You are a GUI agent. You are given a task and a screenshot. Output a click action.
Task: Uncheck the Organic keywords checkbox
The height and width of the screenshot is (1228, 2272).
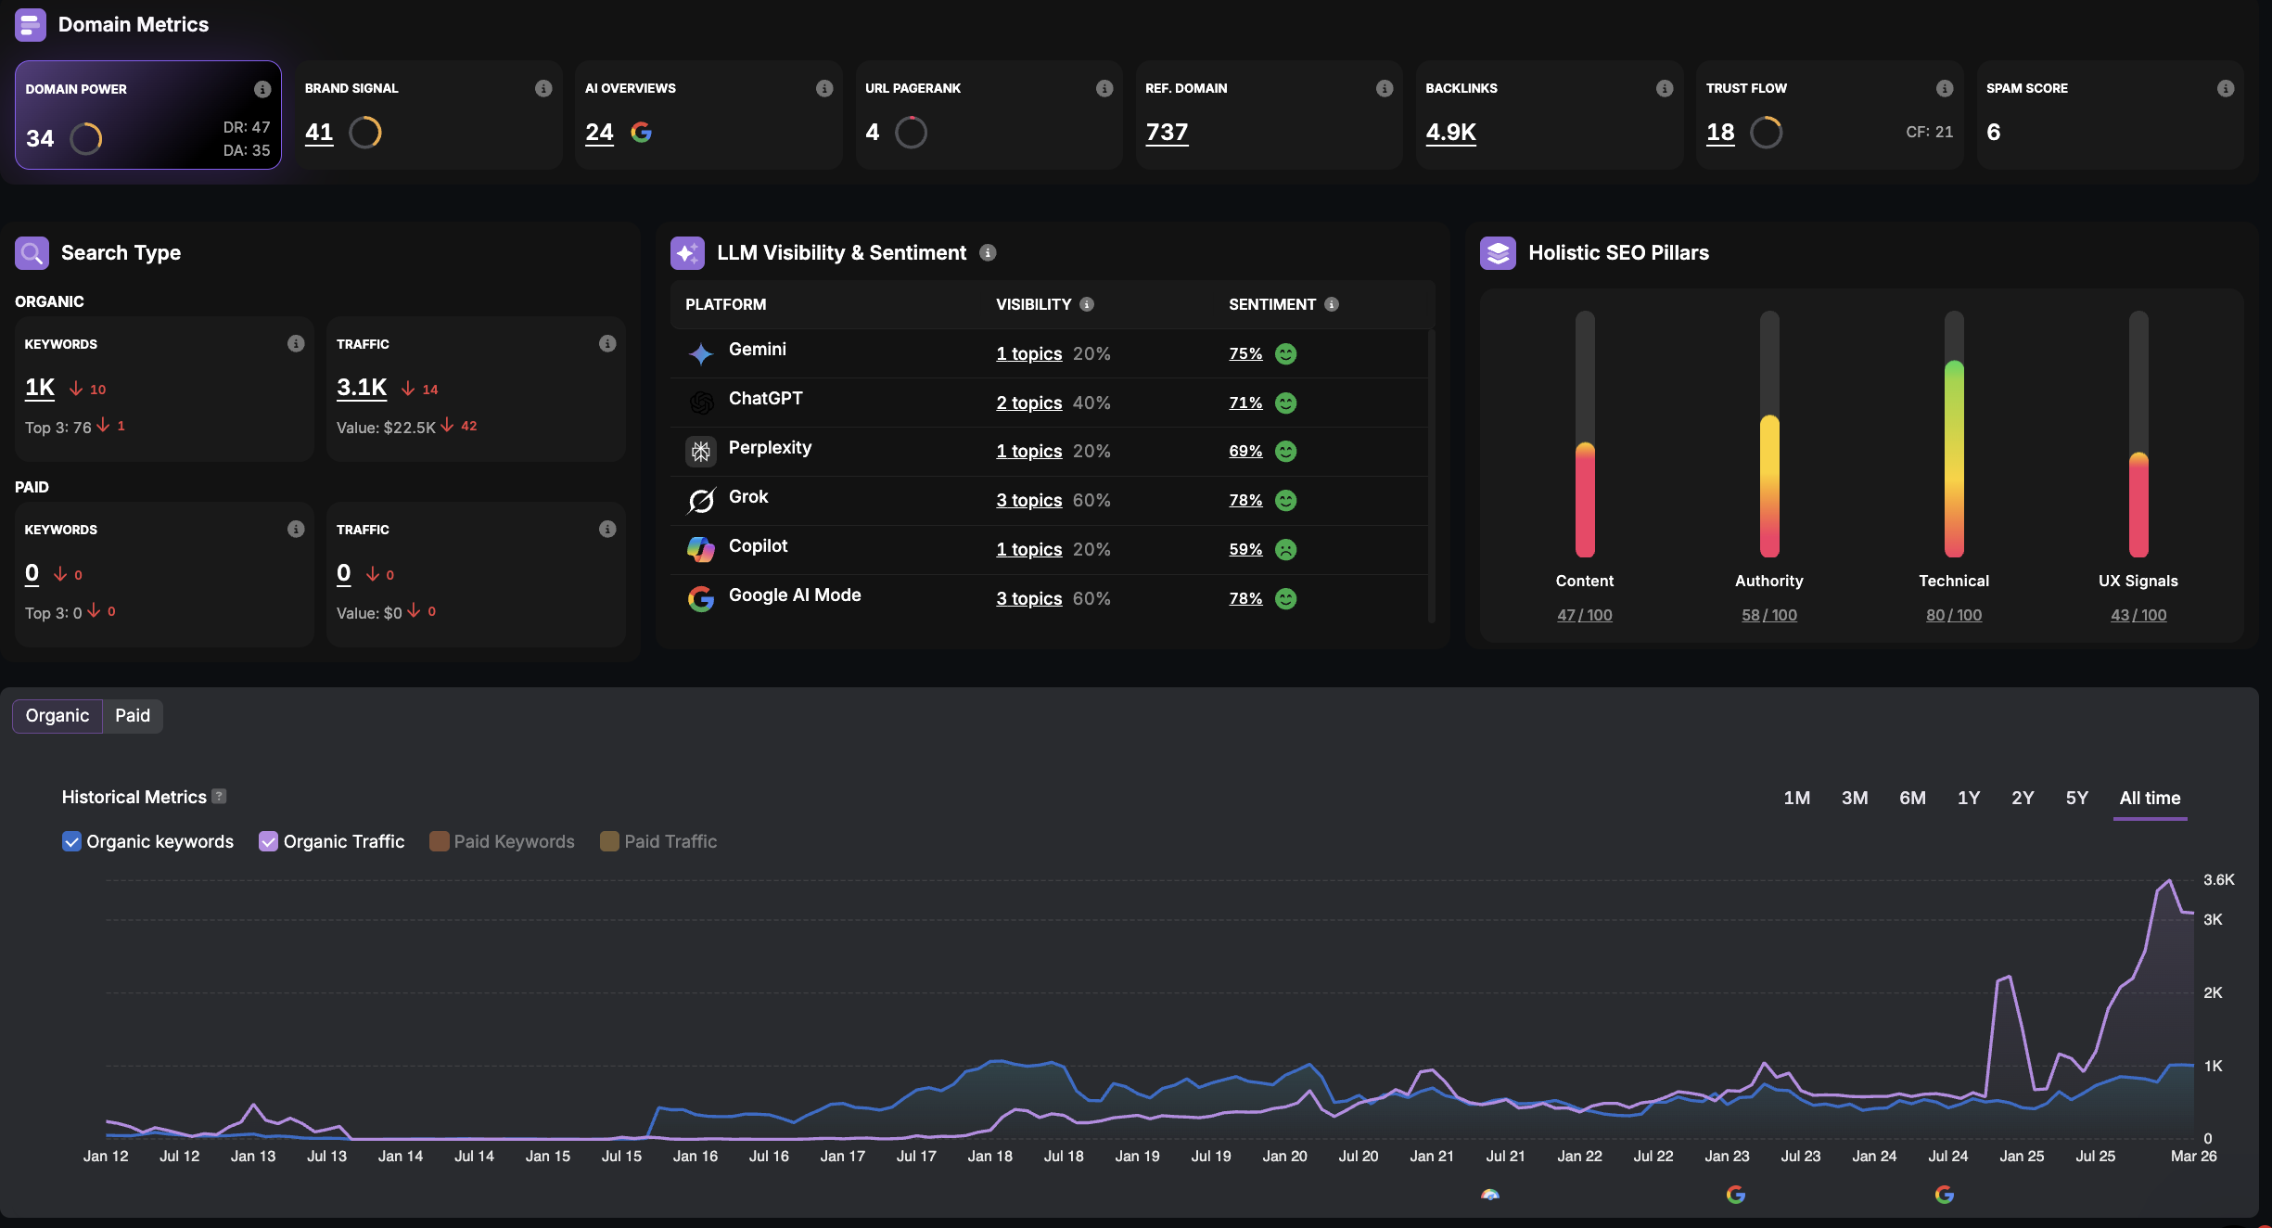[71, 841]
